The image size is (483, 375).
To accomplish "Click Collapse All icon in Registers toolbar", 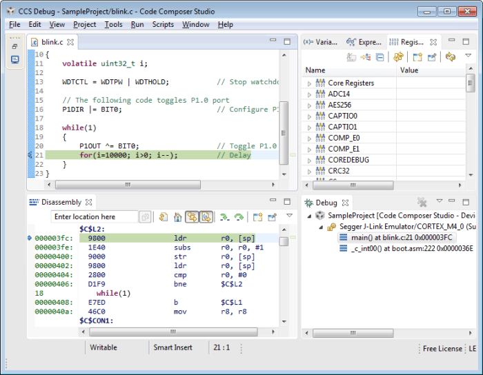I will [x=380, y=57].
